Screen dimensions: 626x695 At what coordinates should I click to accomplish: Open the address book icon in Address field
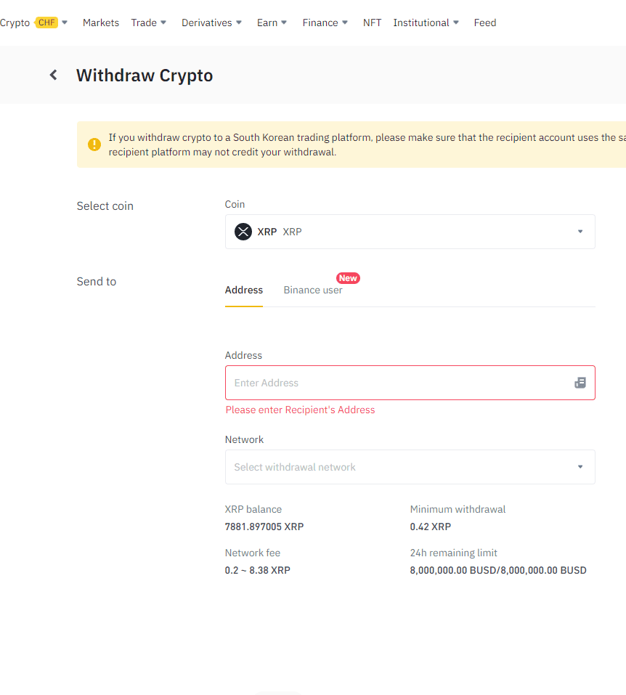pos(580,383)
